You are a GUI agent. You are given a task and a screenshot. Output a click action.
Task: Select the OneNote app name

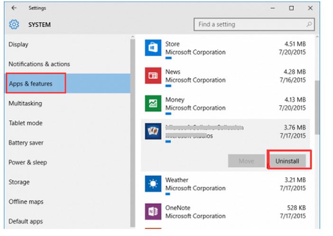[x=178, y=208]
